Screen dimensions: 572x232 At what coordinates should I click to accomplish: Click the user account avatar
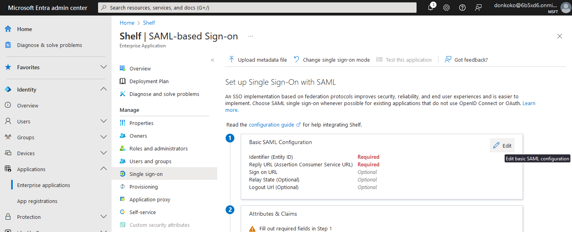point(566,8)
